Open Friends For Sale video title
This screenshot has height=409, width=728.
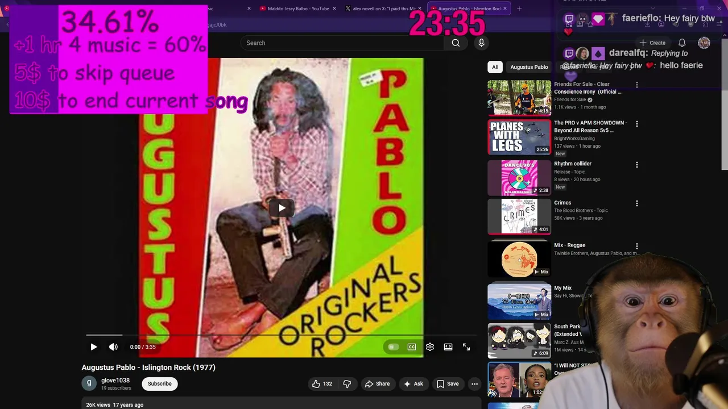click(x=588, y=88)
